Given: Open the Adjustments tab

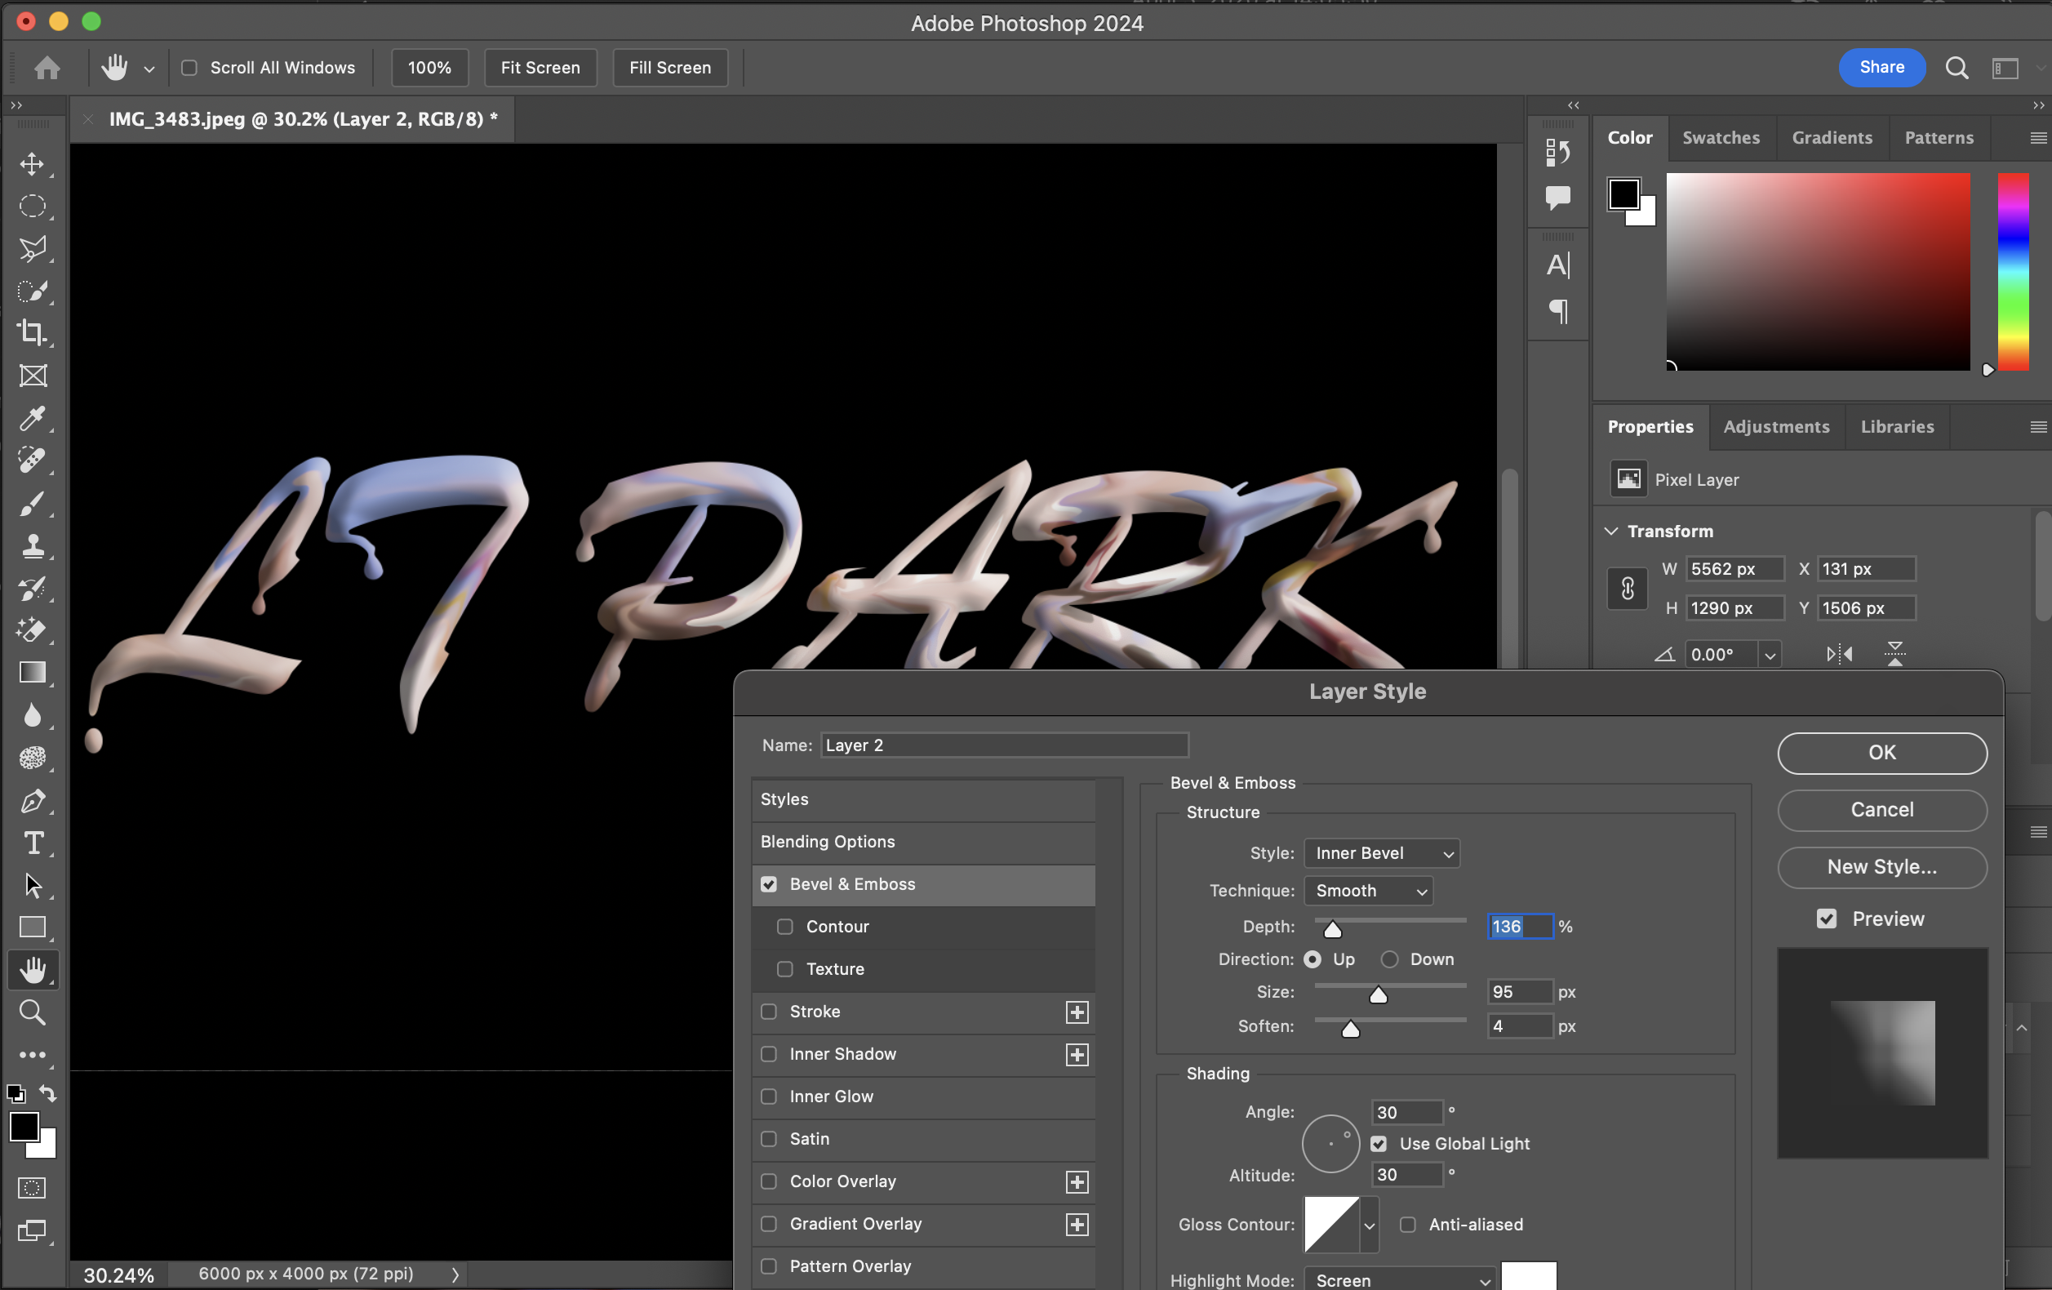Looking at the screenshot, I should click(1776, 427).
